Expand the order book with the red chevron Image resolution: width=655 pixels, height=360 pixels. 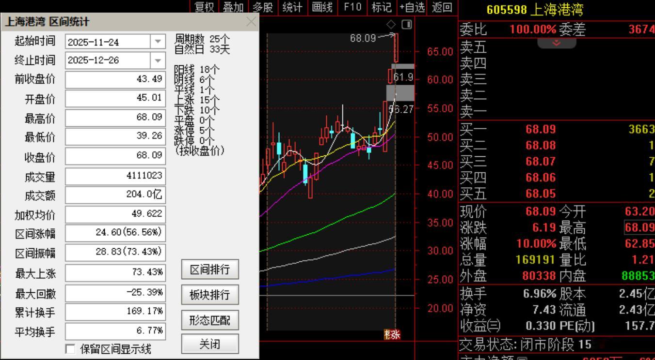[x=557, y=43]
